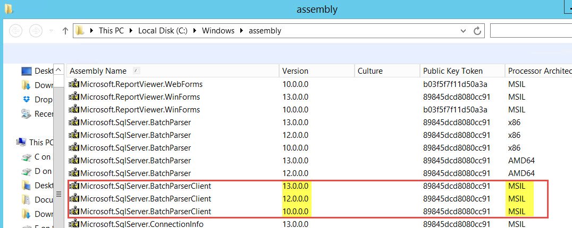Select BatchParserClient 10.0.0.0 row icon
Image resolution: width=572 pixels, height=228 pixels.
(74, 211)
